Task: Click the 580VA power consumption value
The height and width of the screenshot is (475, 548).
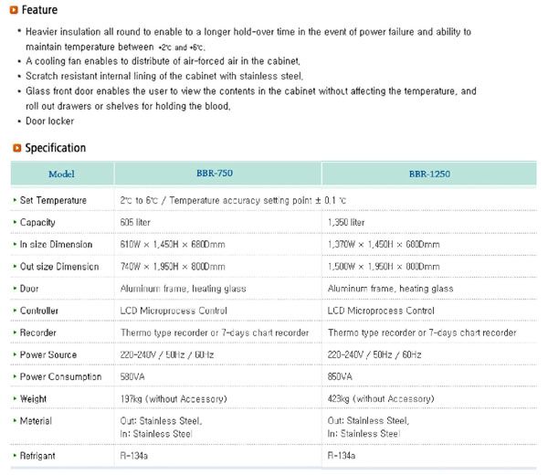Action: tap(133, 376)
